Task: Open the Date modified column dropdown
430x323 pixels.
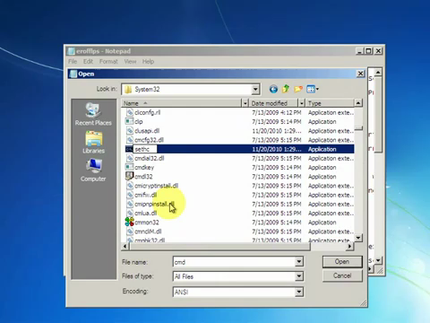Action: pyautogui.click(x=302, y=103)
